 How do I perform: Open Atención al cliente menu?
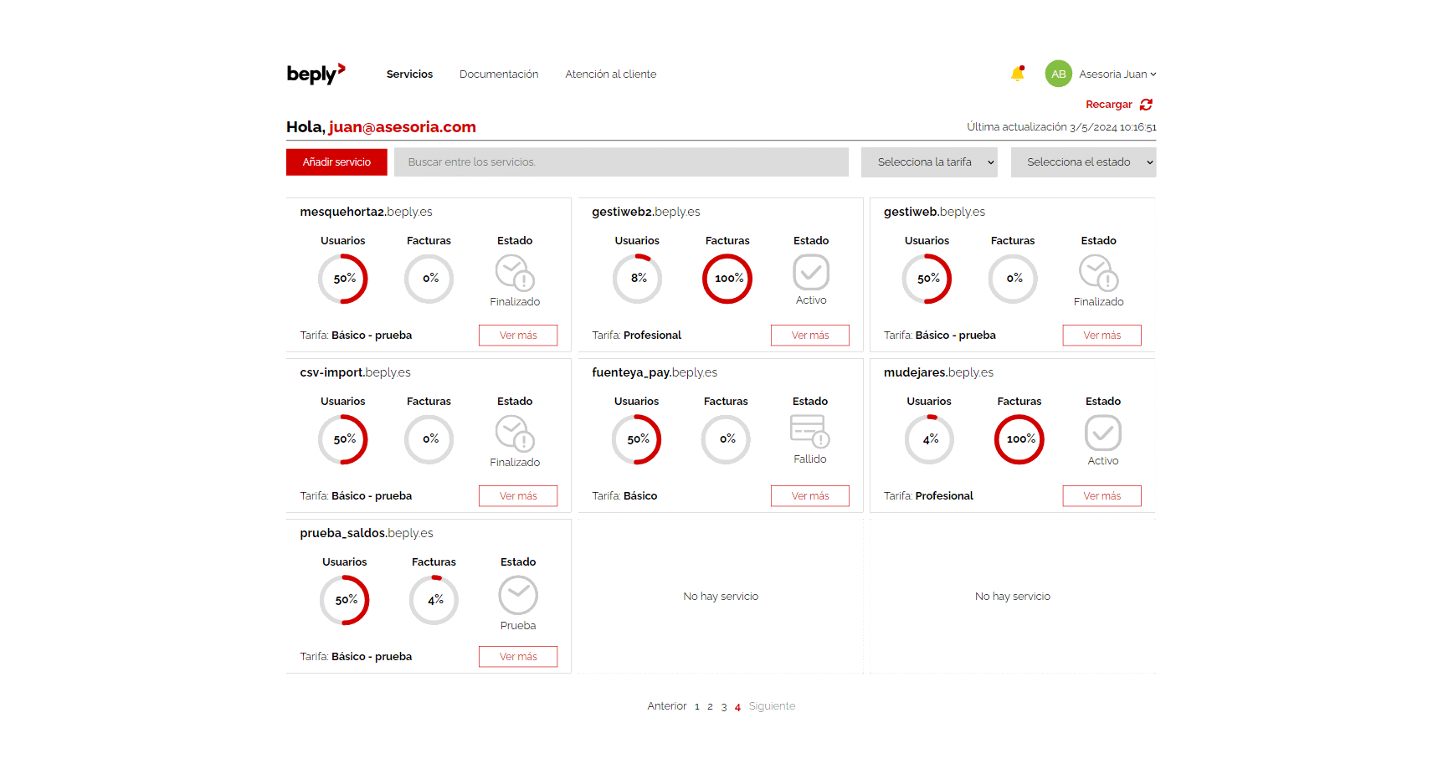coord(610,74)
